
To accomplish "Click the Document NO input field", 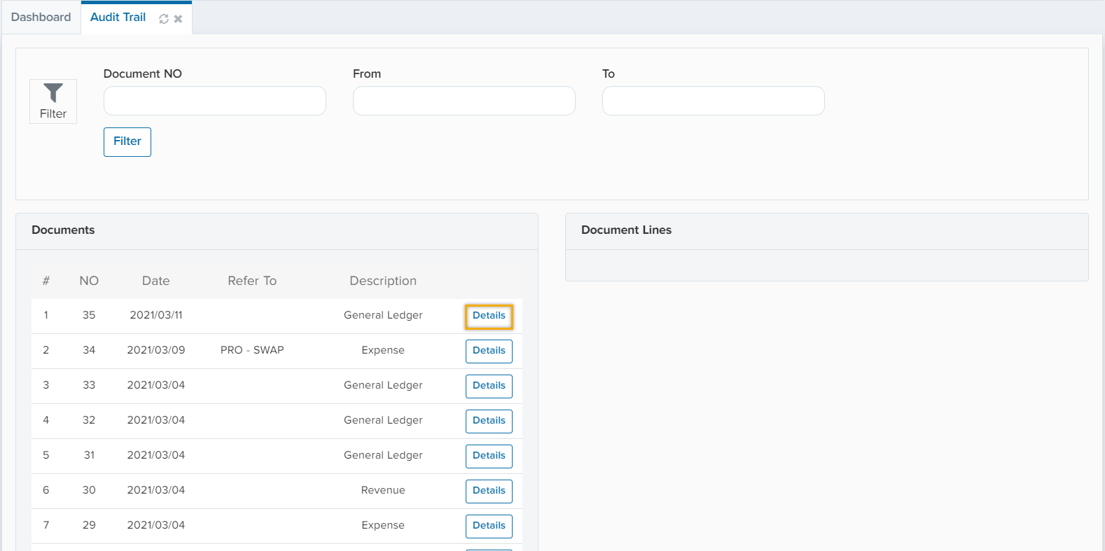I will [x=214, y=101].
